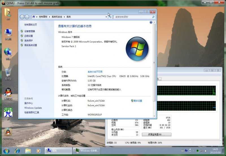Screen dimensions: 226x156
Task: Open the blue Help icon in System window
Action: 151,22
